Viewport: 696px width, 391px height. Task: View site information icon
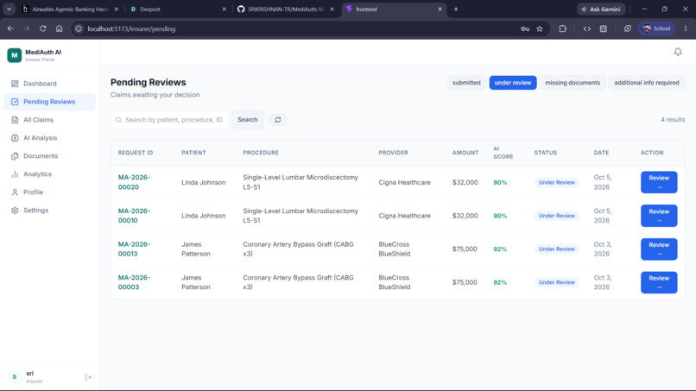pyautogui.click(x=79, y=28)
